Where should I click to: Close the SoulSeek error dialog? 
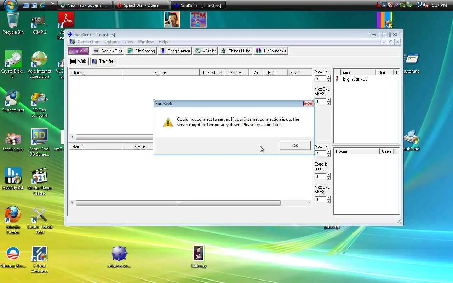[x=308, y=104]
